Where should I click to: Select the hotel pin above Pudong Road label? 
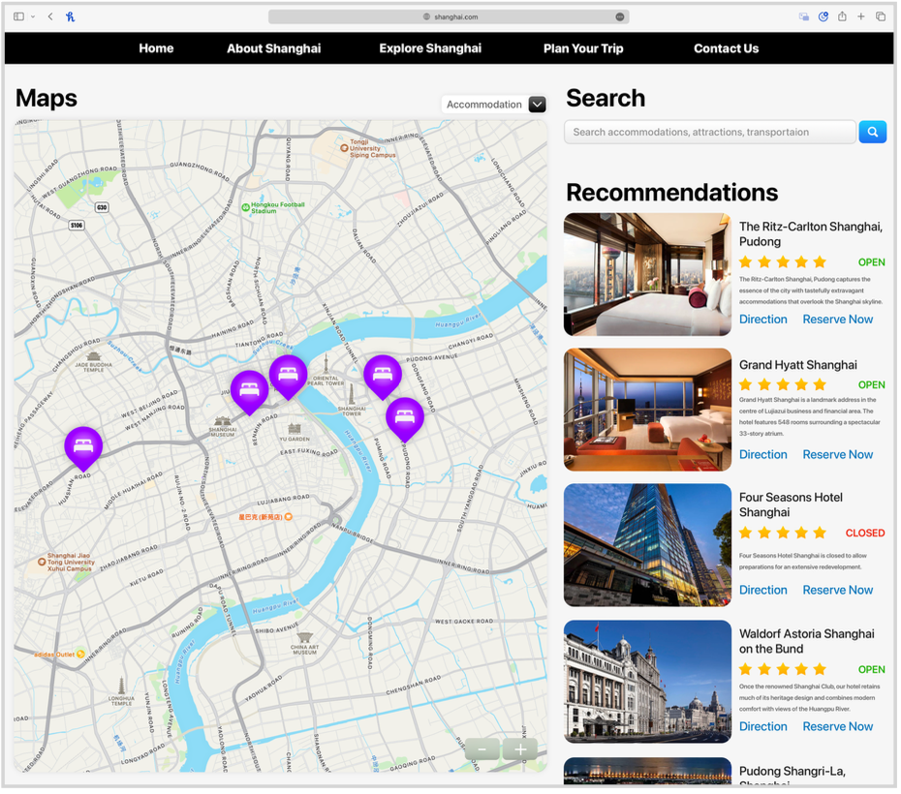coord(406,421)
